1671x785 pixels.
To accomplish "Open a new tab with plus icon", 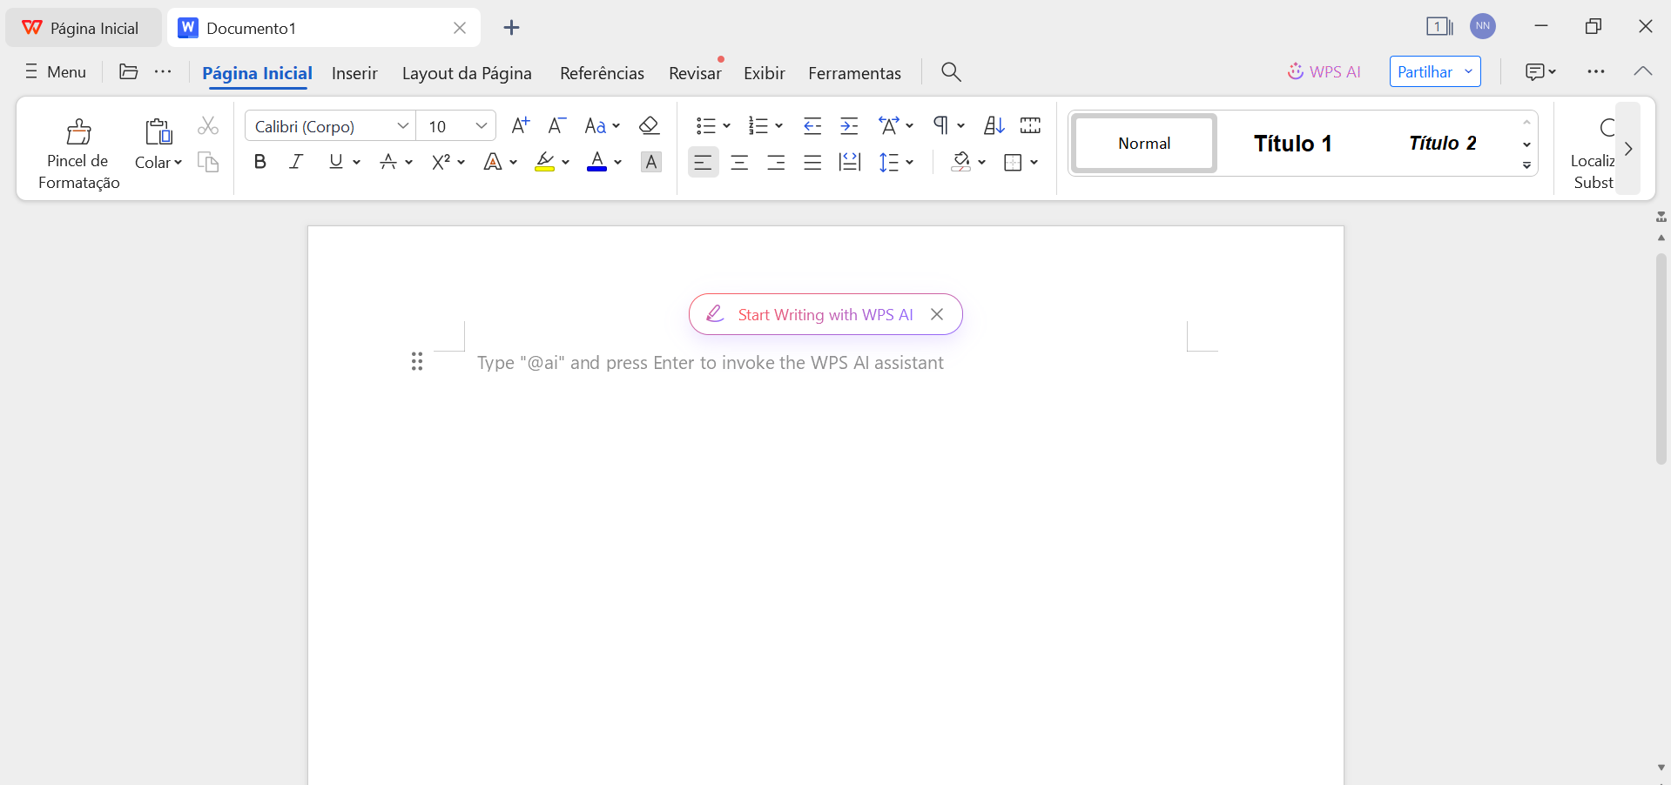I will click(x=511, y=28).
